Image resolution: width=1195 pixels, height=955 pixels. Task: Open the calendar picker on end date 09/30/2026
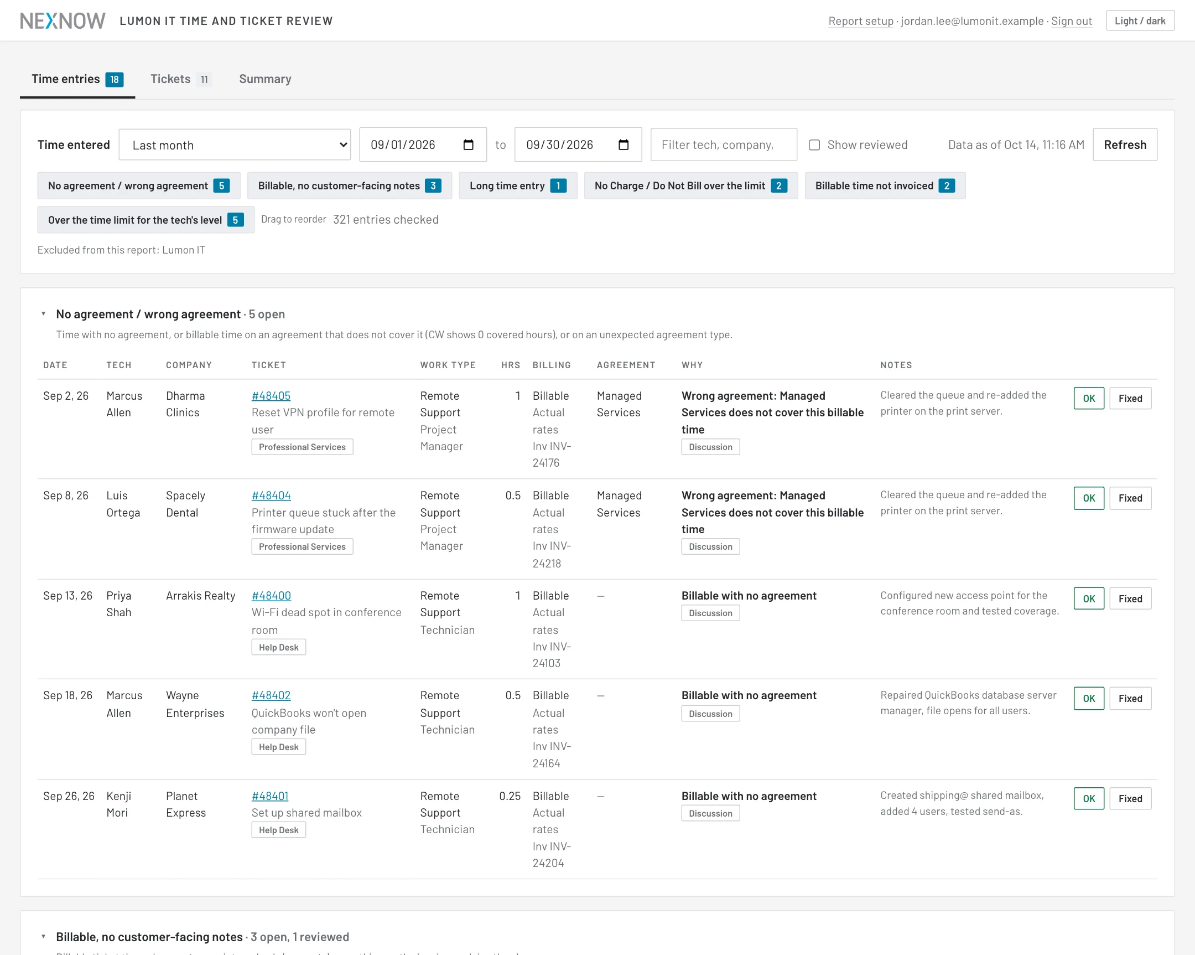(x=623, y=144)
